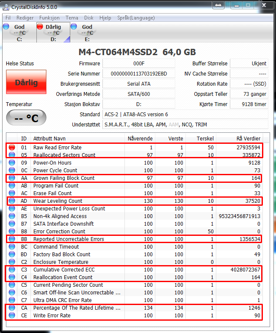Click the status orb for Power Cycle Count
276x333 pixels.
12,170
